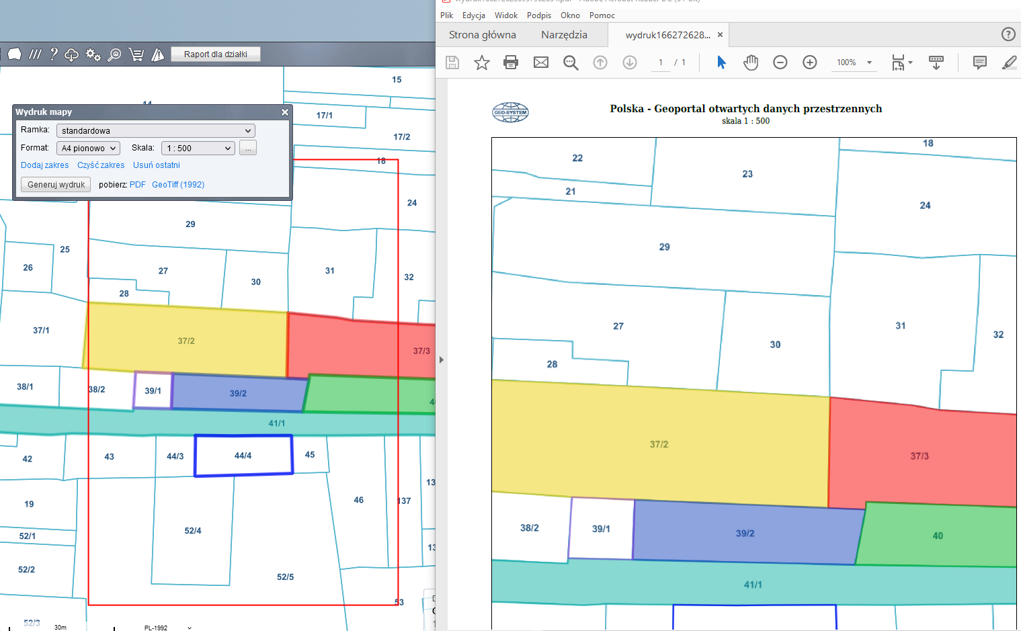The width and height of the screenshot is (1021, 631).
Task: Select the polygon shape tool in Geoportal toolbar
Action: (15, 54)
